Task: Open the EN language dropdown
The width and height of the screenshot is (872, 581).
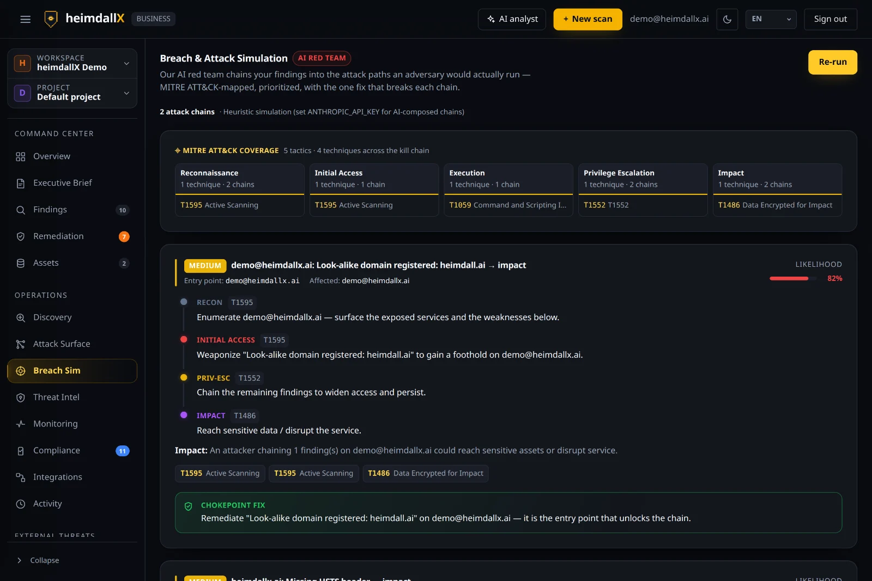Action: pyautogui.click(x=771, y=19)
